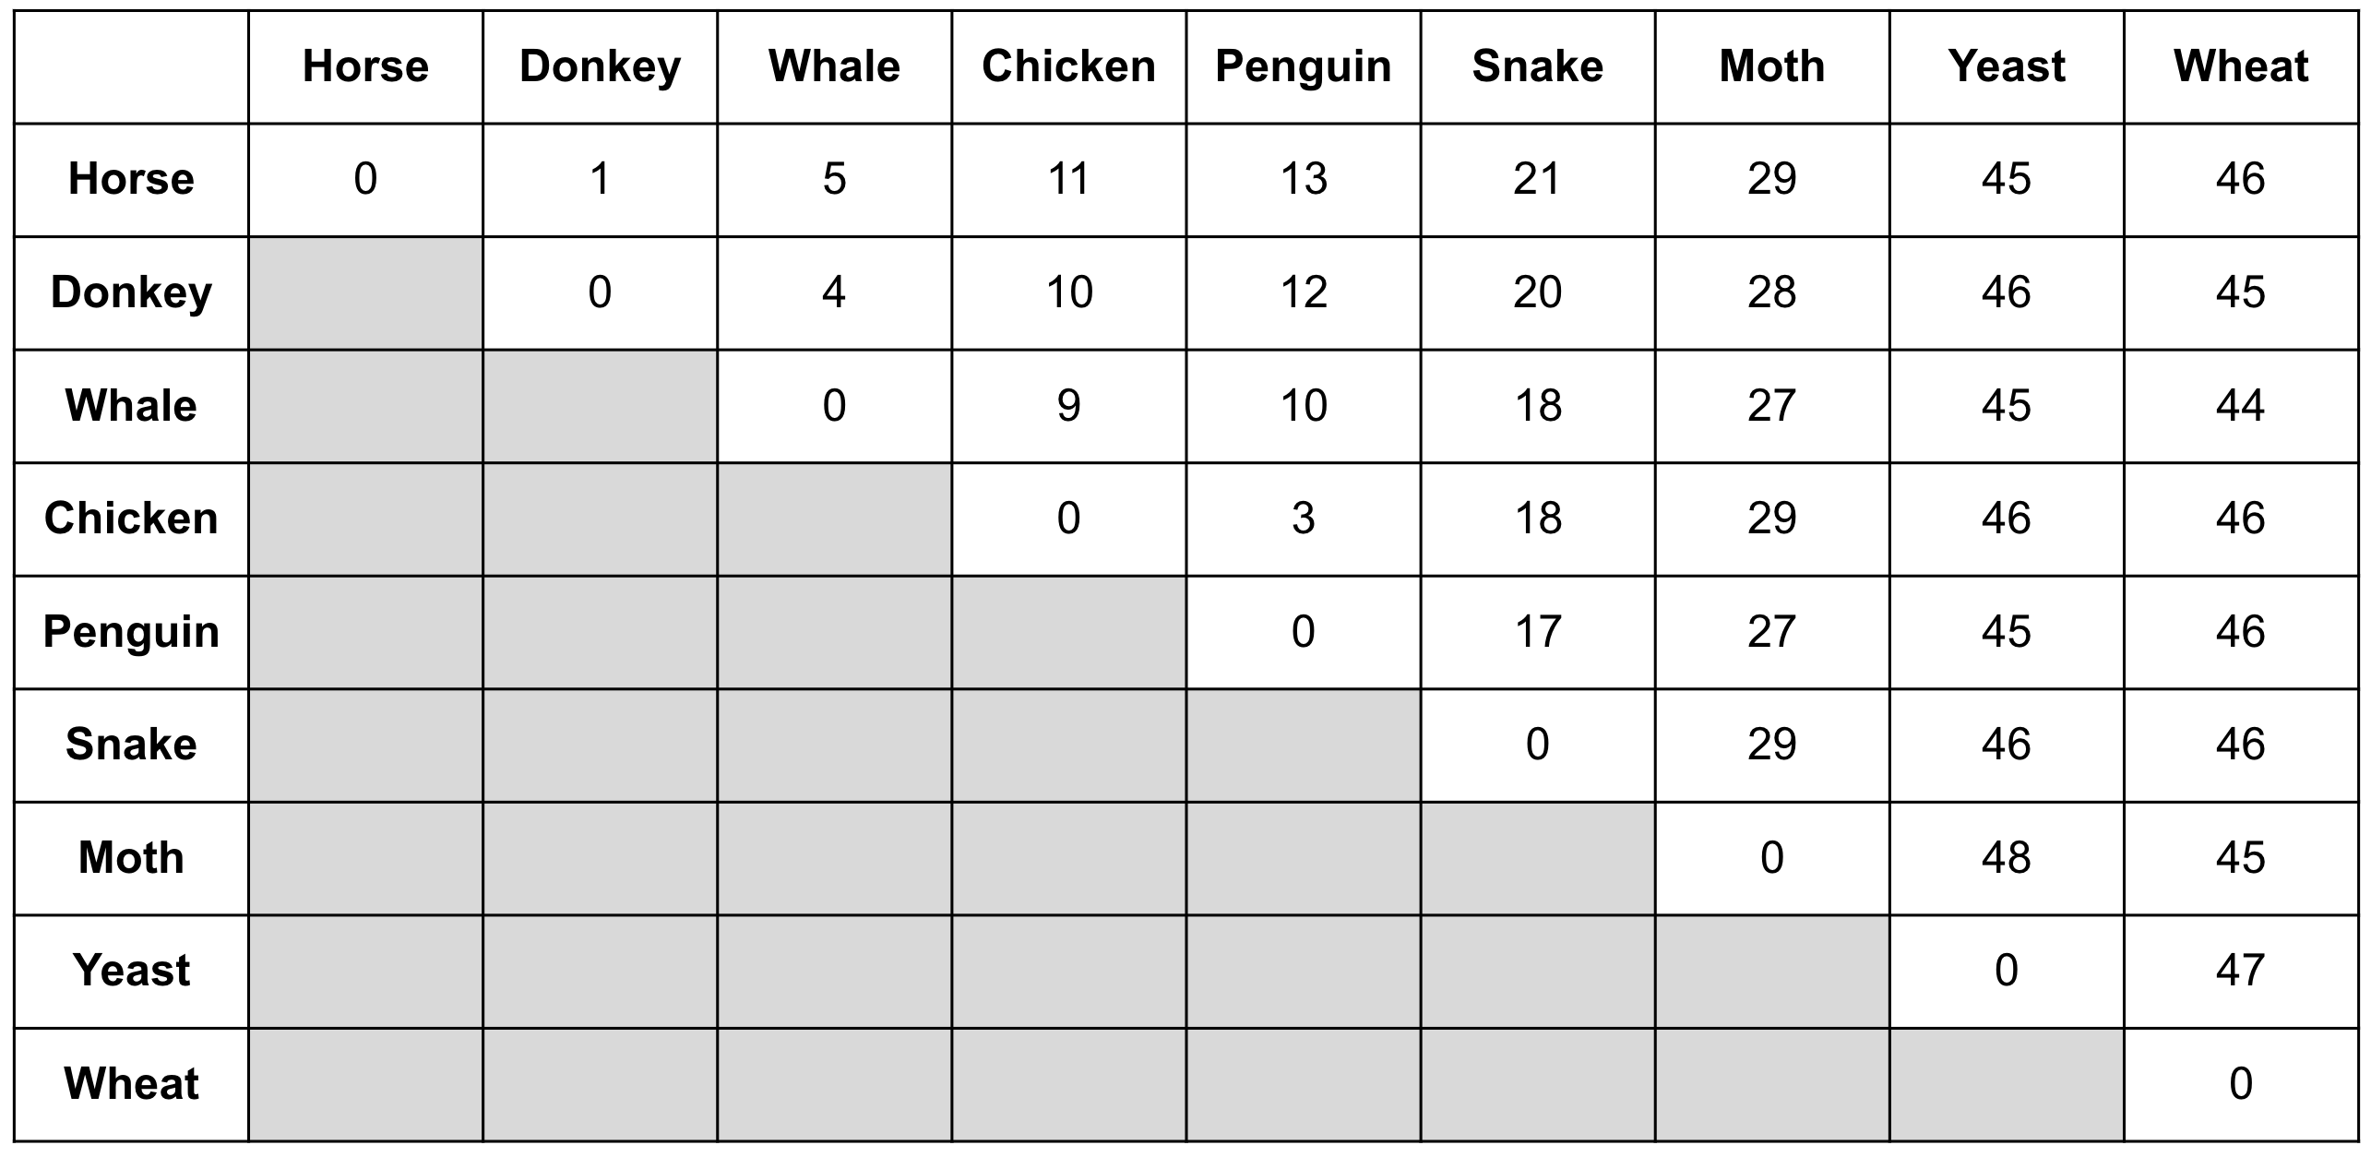This screenshot has height=1157, width=2371.
Task: Select the Horse column header
Action: pyautogui.click(x=365, y=67)
